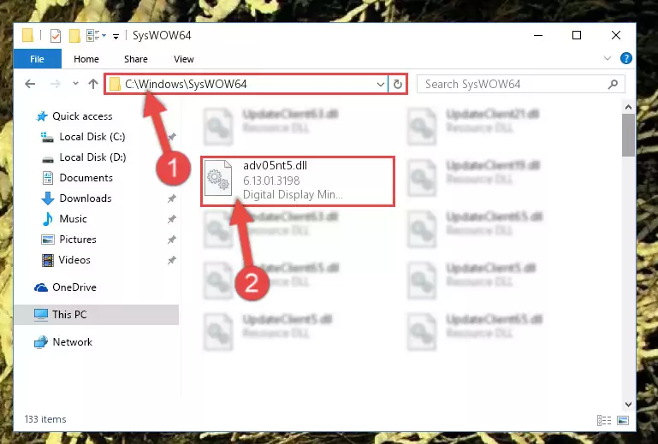Image resolution: width=658 pixels, height=444 pixels.
Task: Open Pictures in sidebar
Action: coord(68,240)
